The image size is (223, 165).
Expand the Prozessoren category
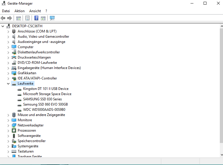coord(8,131)
